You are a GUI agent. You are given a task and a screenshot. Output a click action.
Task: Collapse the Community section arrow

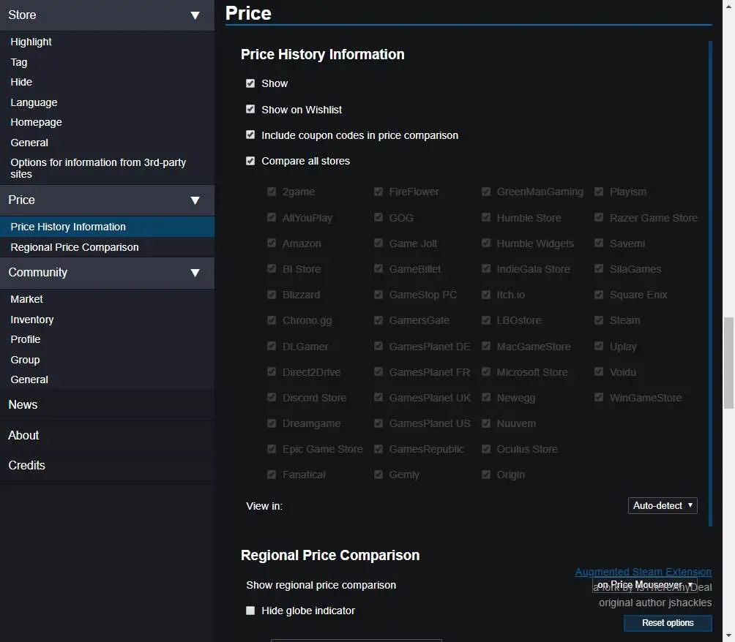pyautogui.click(x=195, y=273)
